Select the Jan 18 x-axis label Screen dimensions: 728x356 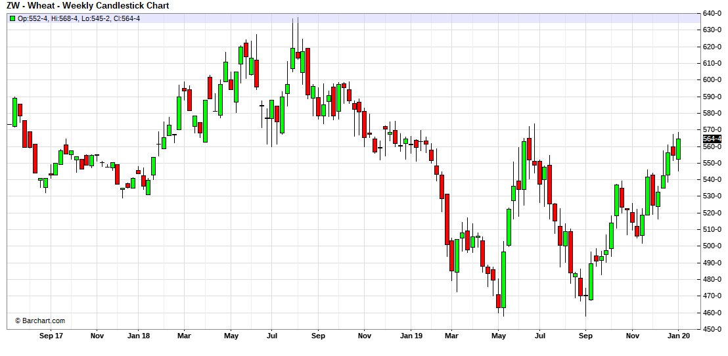pos(138,336)
